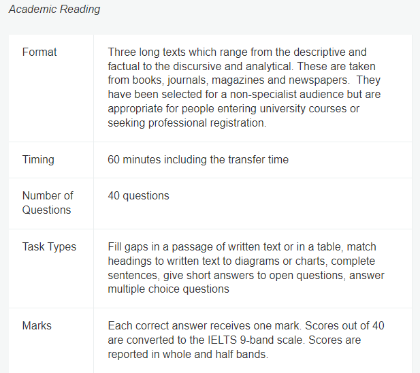Click 'appropriate for people entering university' line

pyautogui.click(x=233, y=109)
